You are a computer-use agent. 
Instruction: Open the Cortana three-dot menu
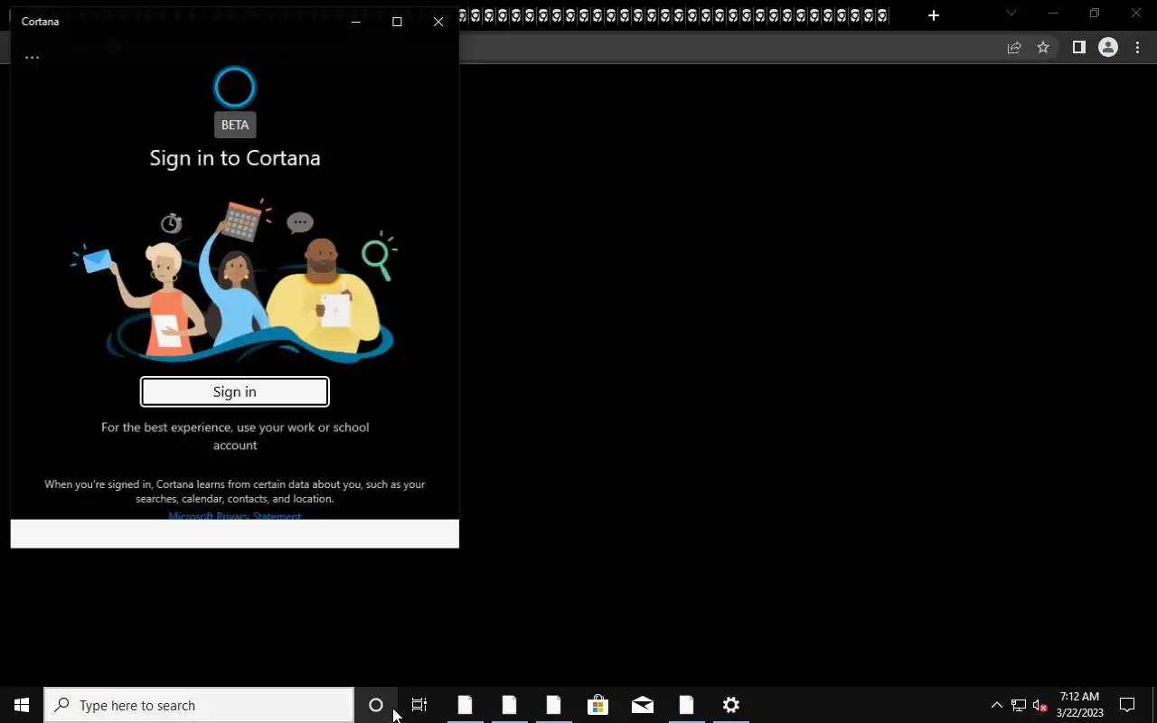[32, 57]
